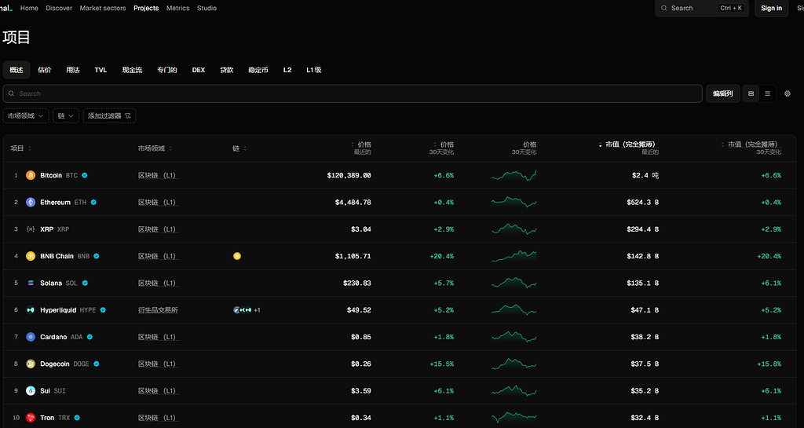Image resolution: width=804 pixels, height=428 pixels.
Task: Open table settings gear icon
Action: pos(788,93)
